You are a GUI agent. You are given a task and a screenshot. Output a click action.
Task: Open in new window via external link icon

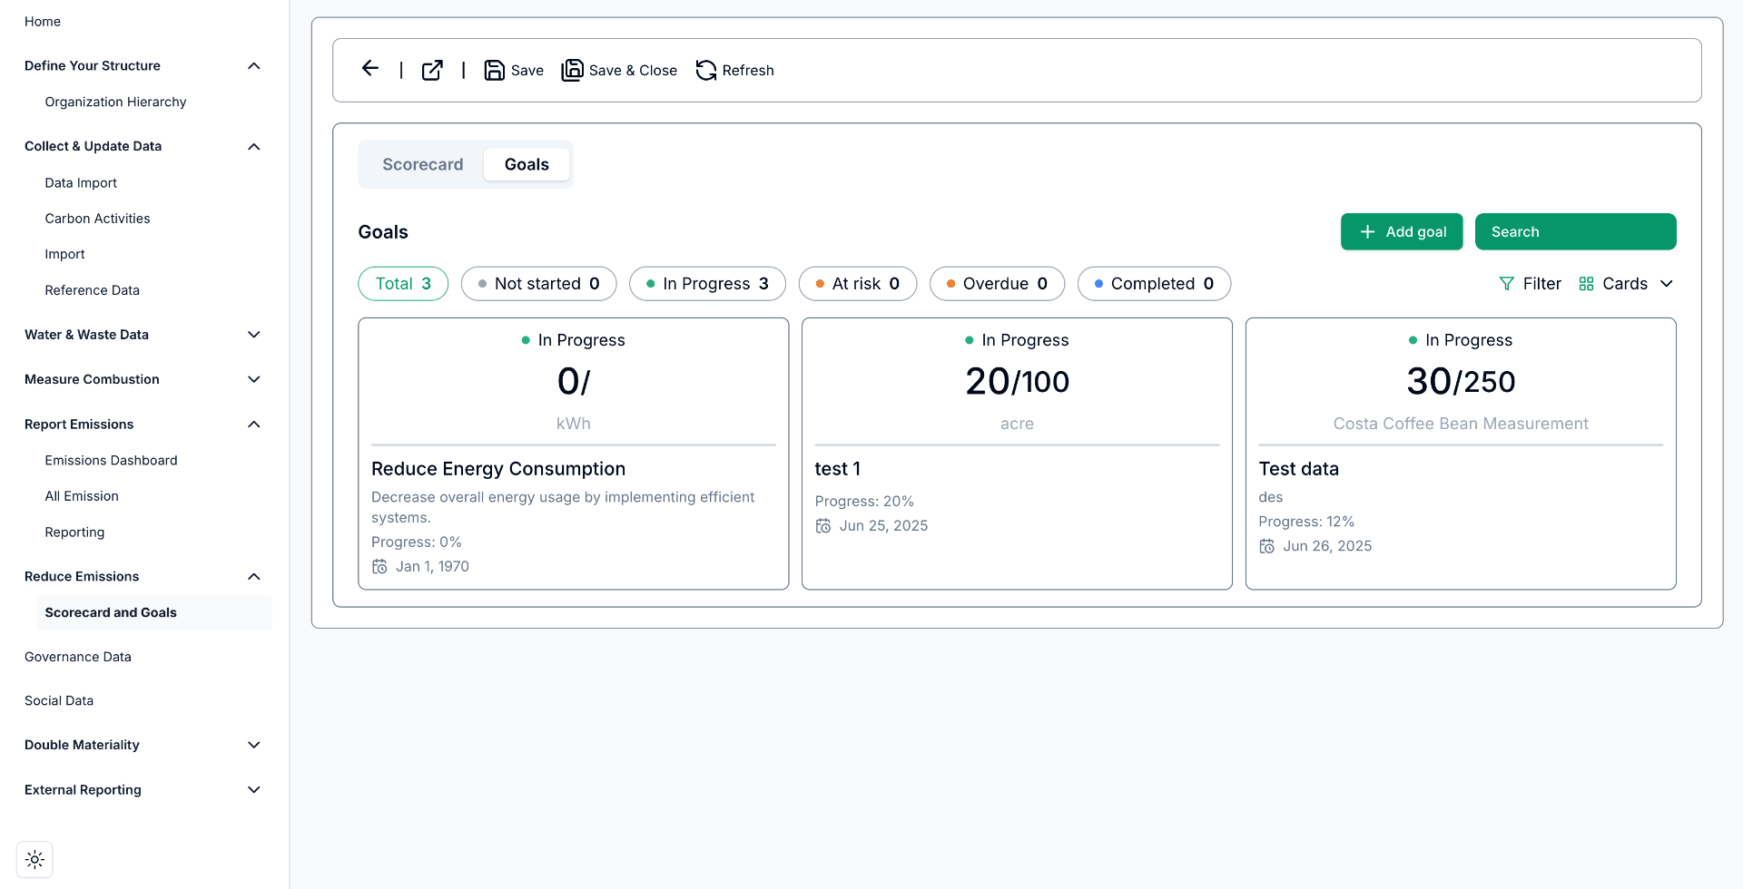(432, 70)
